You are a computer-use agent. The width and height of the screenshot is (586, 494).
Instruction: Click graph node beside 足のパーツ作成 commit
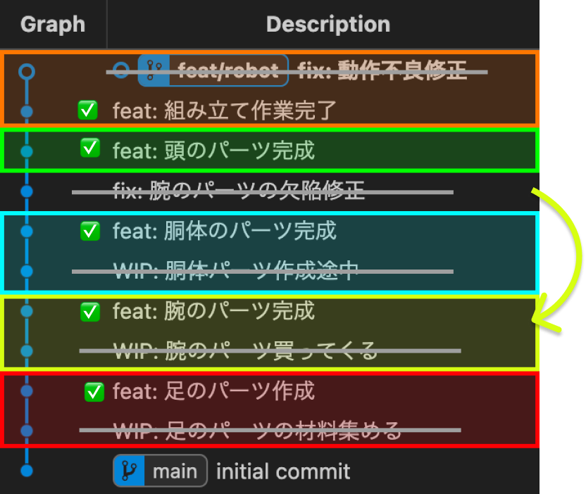(27, 391)
